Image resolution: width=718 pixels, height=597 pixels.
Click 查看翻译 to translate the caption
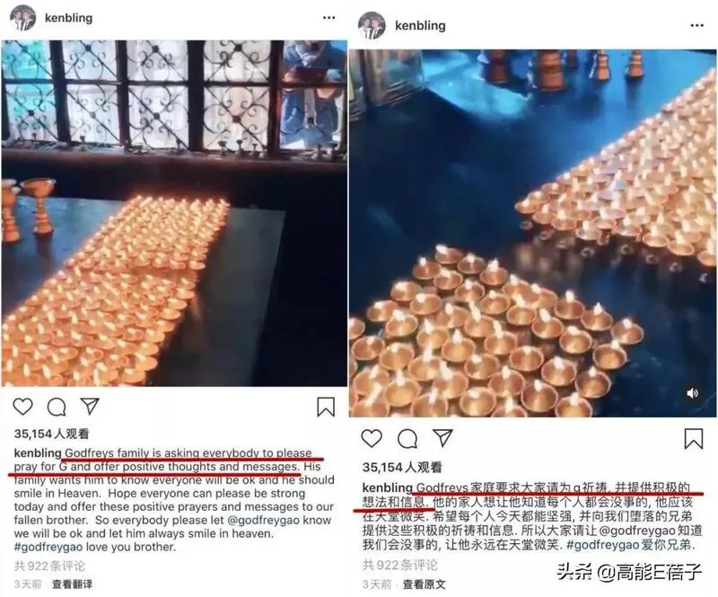coord(72,584)
